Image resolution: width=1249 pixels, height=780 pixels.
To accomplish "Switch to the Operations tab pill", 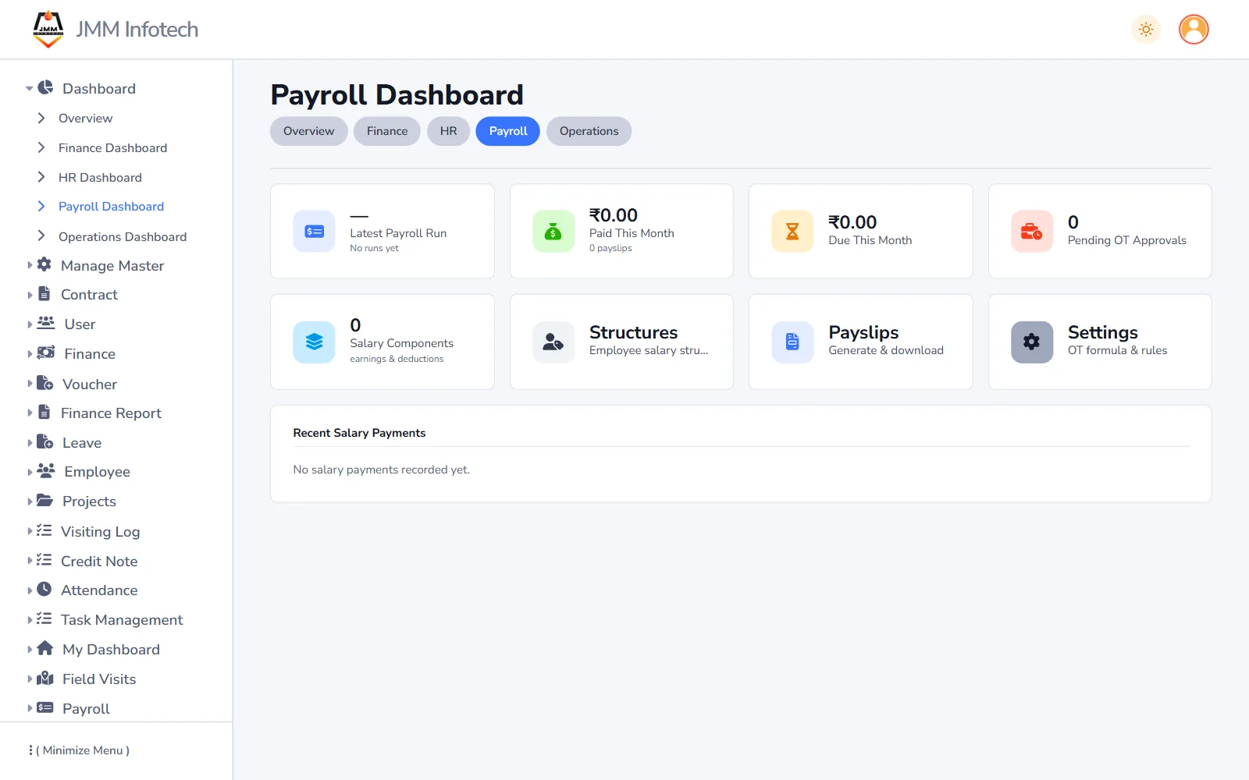I will (x=589, y=131).
